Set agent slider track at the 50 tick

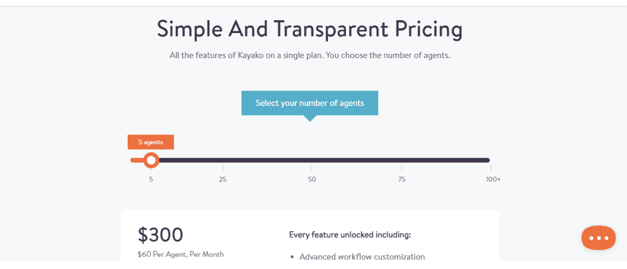point(312,160)
